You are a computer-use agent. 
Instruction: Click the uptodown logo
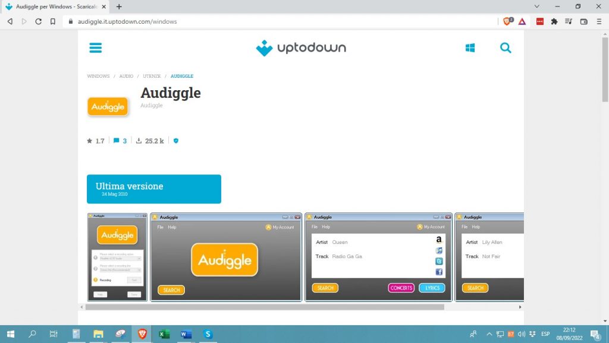[300, 48]
